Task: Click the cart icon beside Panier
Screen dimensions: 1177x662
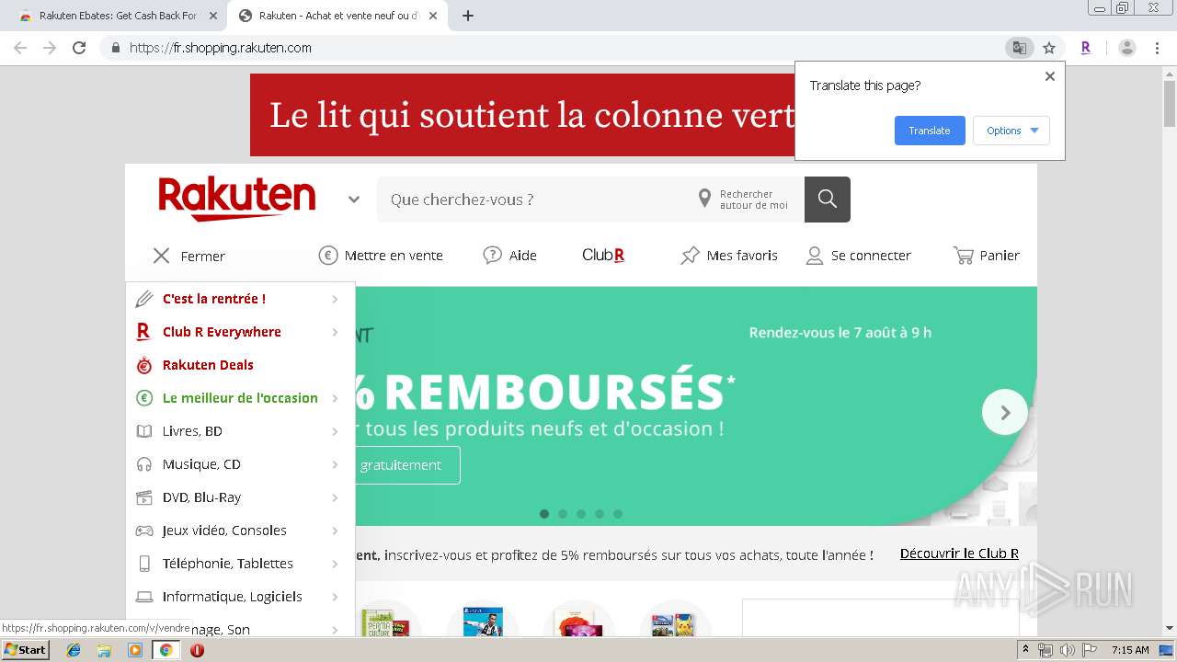Action: tap(963, 256)
